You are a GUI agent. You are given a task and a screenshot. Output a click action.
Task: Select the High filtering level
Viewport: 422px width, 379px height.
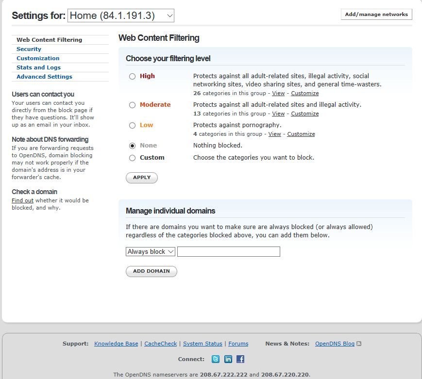pos(133,76)
